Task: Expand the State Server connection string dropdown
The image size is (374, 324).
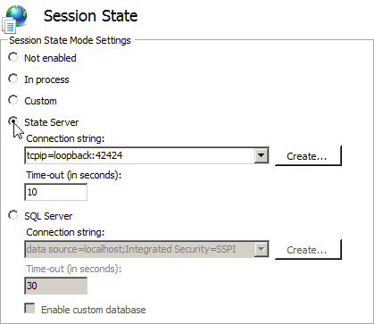Action: tap(262, 155)
